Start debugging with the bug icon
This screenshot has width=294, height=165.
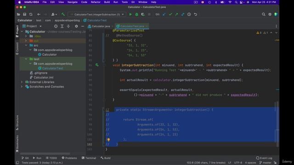point(137,14)
